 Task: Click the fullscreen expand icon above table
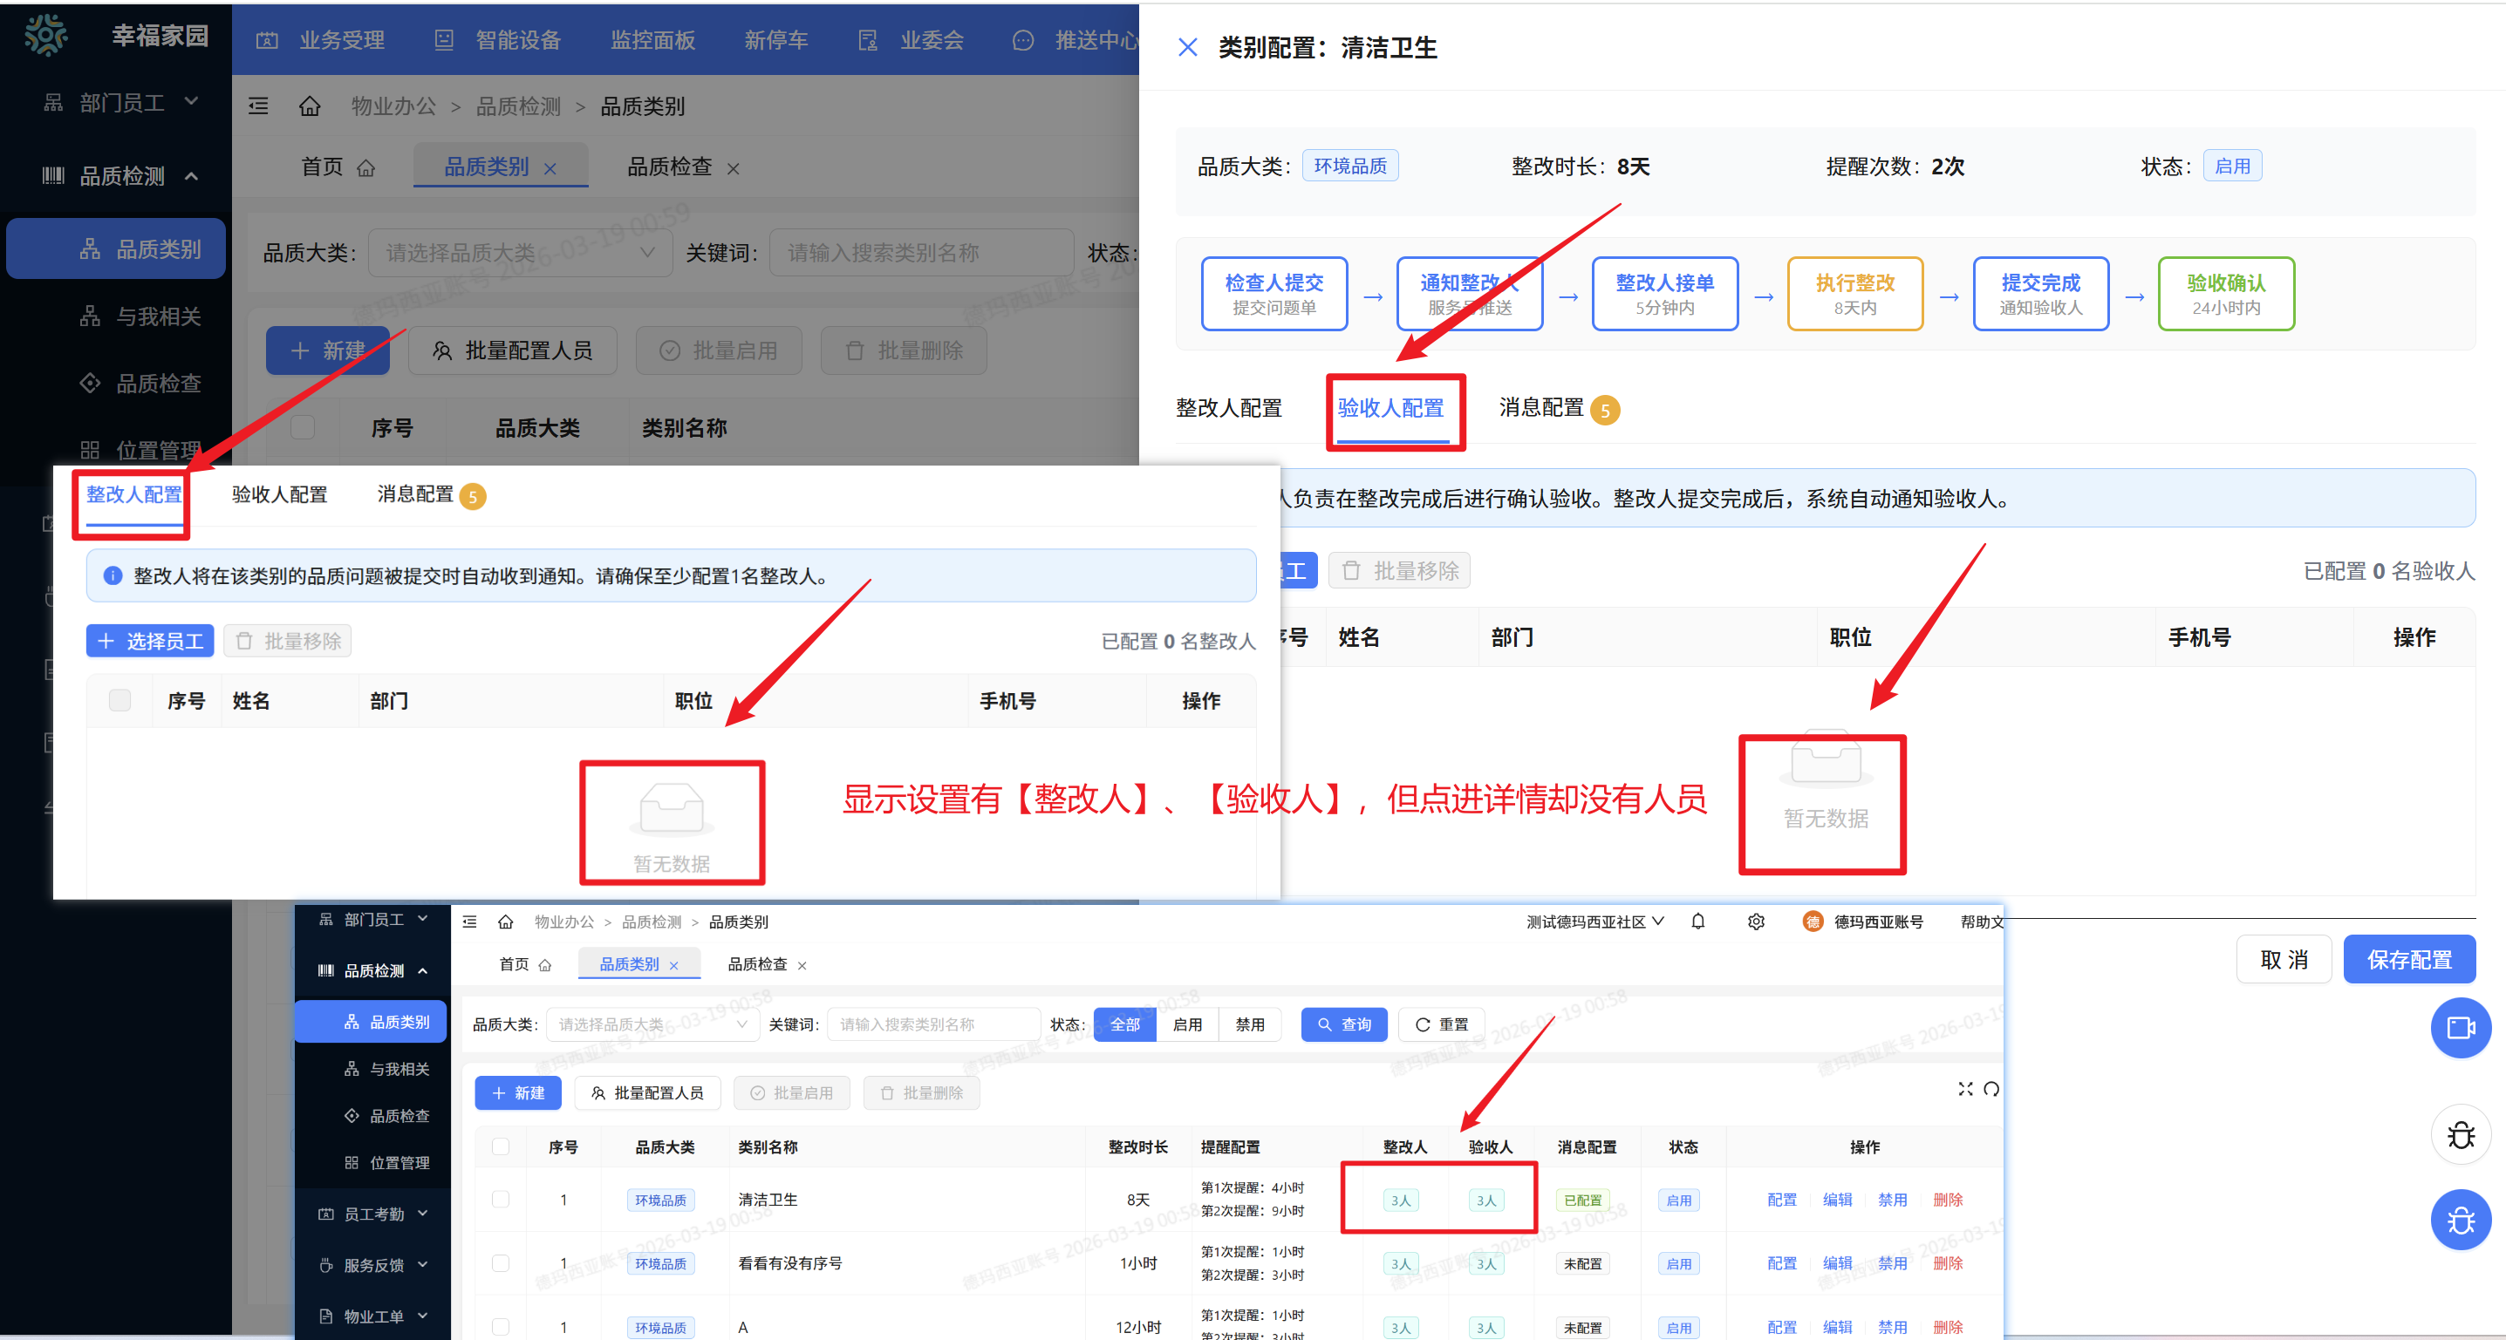click(1965, 1088)
